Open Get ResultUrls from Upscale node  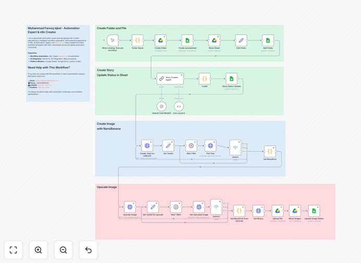[239, 211]
